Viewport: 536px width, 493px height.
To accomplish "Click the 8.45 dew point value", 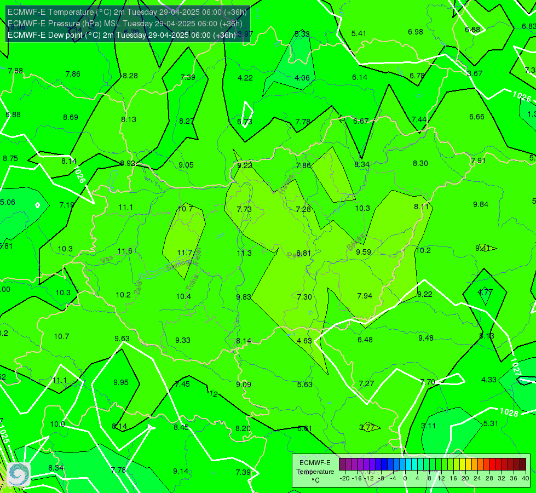I will tap(181, 427).
